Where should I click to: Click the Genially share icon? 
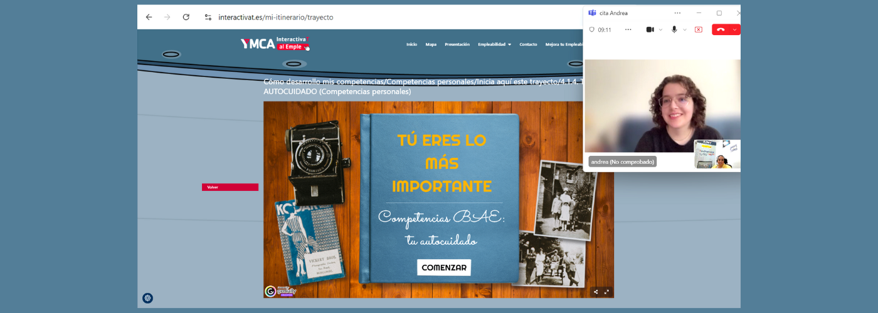click(x=596, y=292)
